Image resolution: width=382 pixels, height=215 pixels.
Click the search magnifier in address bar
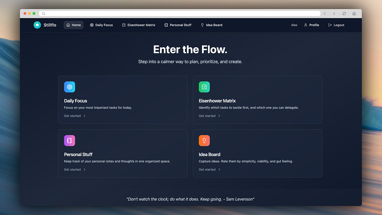43,14
